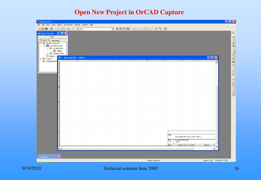This screenshot has width=261, height=180.
Task: Choose the Place Net Alias tool
Action: [x=233, y=43]
